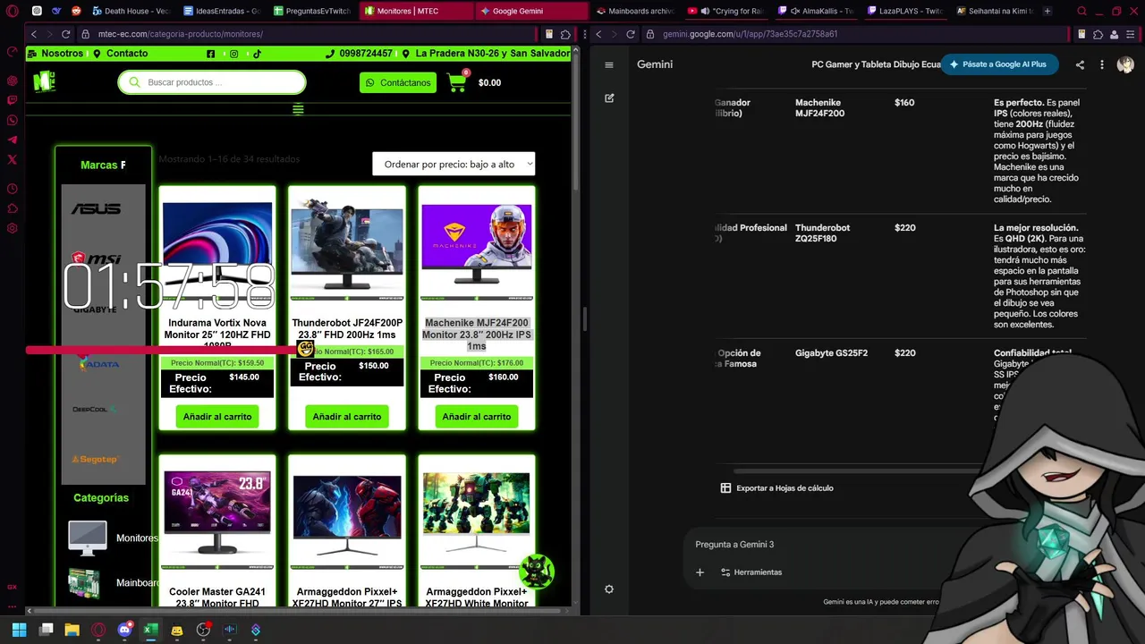Viewport: 1145px width, 644px height.
Task: Open the green hamburger menu on MTEC
Action: (298, 109)
